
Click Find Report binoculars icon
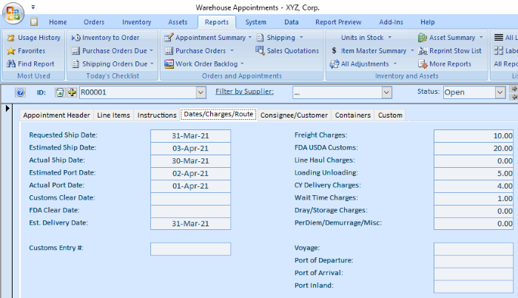11,64
